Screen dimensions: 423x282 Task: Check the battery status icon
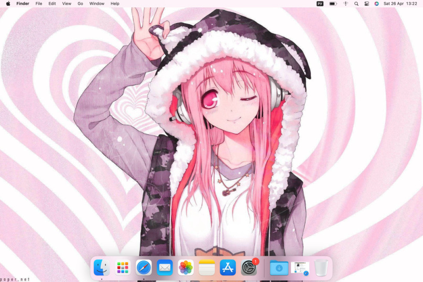333,4
